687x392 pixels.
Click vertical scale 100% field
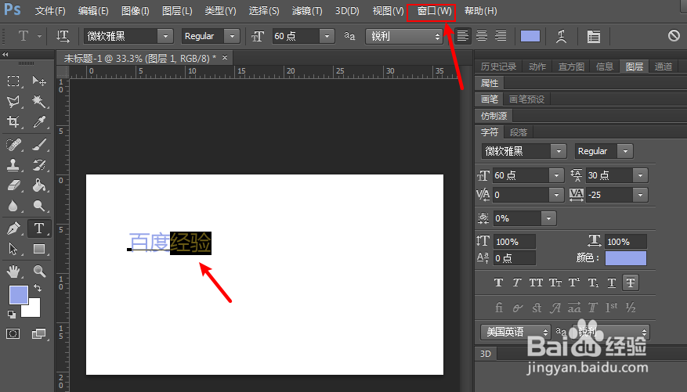coord(515,242)
